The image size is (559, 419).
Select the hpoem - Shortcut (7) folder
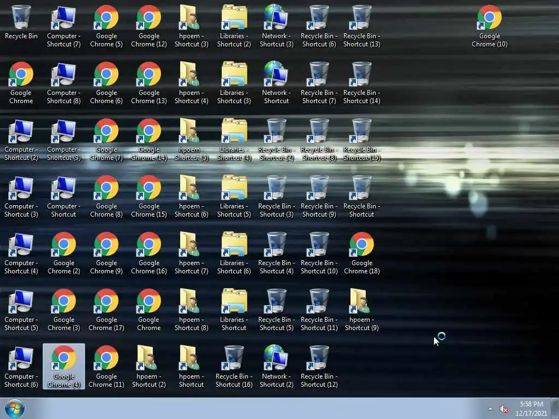tap(192, 253)
